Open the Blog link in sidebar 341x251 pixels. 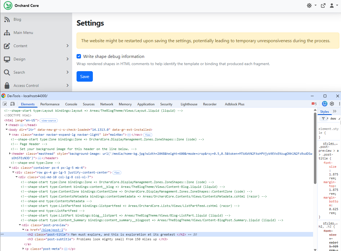[17, 19]
